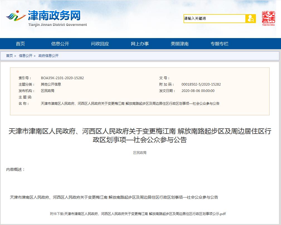Open 首页 in the blue navigation bar

pos(20,44)
